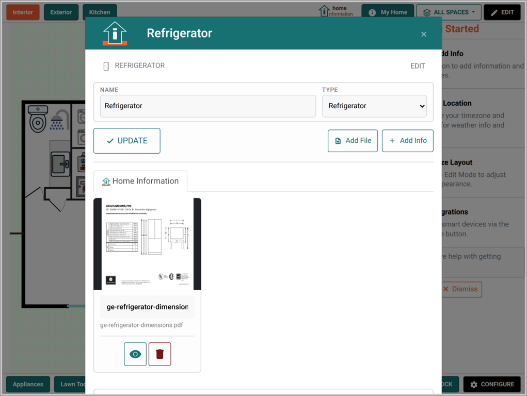The height and width of the screenshot is (396, 527).
Task: Click the sink icon on floor plan
Action: (60, 164)
